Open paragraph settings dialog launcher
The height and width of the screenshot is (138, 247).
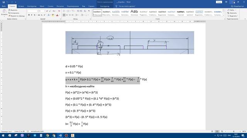click(x=90, y=19)
